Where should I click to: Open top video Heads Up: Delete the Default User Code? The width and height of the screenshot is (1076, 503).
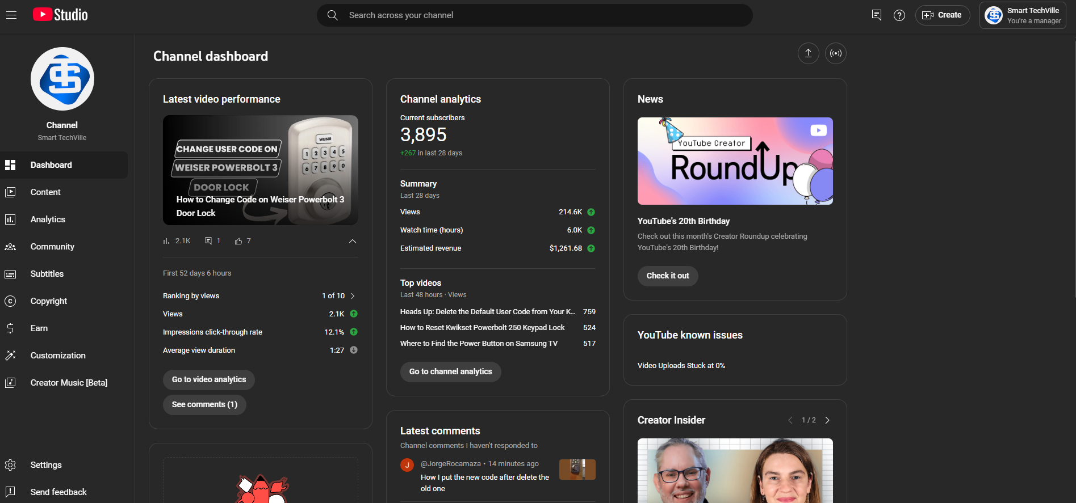coord(488,312)
